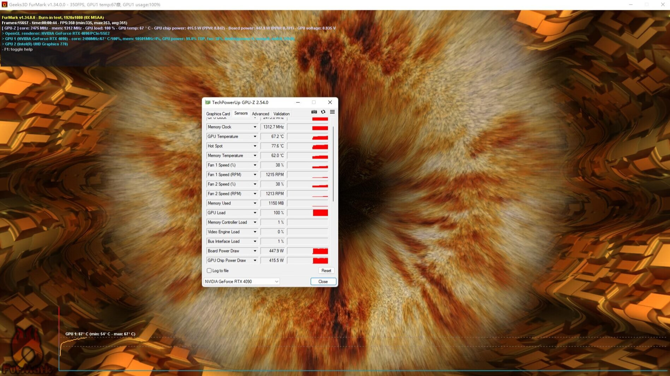
Task: Click the 447.9 W board power value
Action: click(273, 251)
